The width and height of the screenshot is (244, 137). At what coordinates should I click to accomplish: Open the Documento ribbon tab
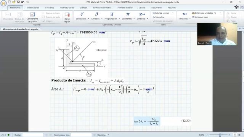tap(156, 8)
